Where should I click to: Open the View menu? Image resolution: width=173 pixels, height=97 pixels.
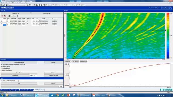coord(10,3)
